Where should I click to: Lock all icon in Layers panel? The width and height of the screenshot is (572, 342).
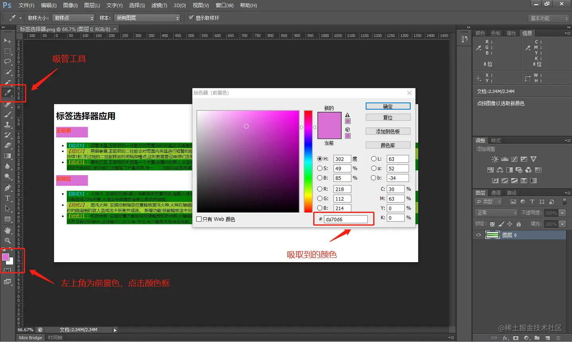tap(519, 224)
